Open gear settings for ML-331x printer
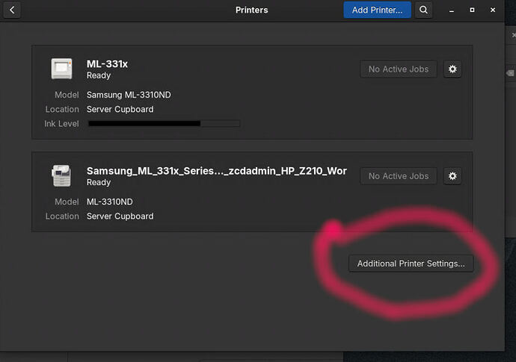 [x=452, y=69]
